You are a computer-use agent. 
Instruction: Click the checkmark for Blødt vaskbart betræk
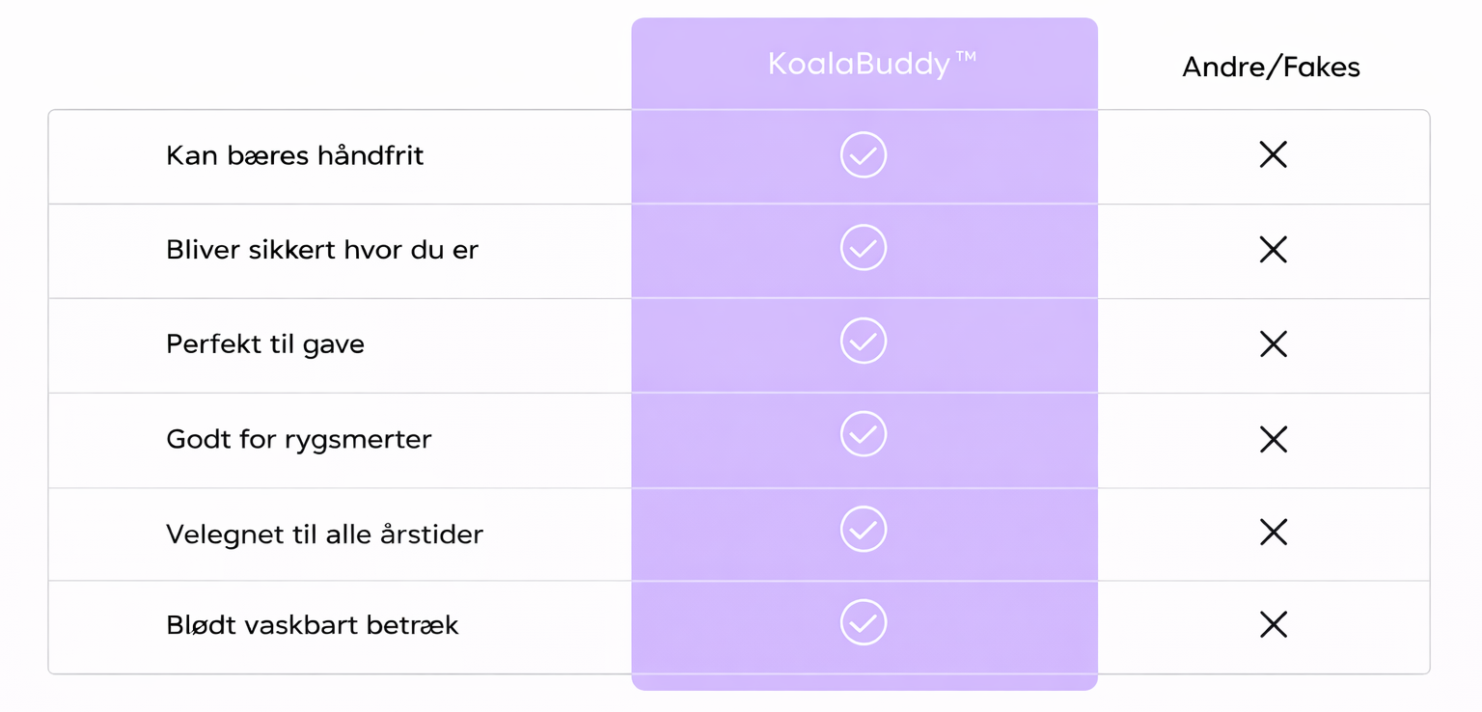(x=864, y=622)
